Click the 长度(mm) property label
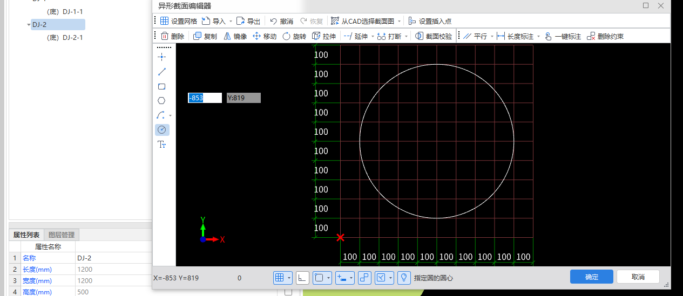 [x=37, y=269]
